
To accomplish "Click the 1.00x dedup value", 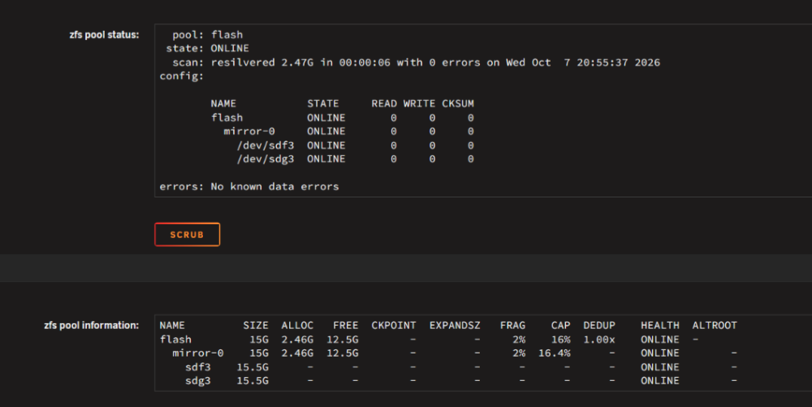I will 599,340.
